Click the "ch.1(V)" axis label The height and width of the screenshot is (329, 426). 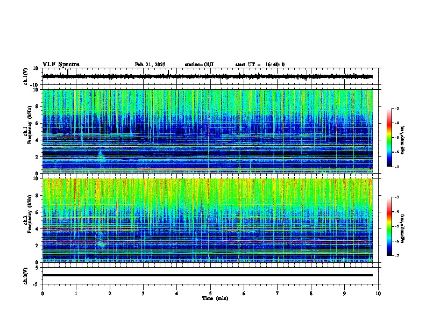26,76
